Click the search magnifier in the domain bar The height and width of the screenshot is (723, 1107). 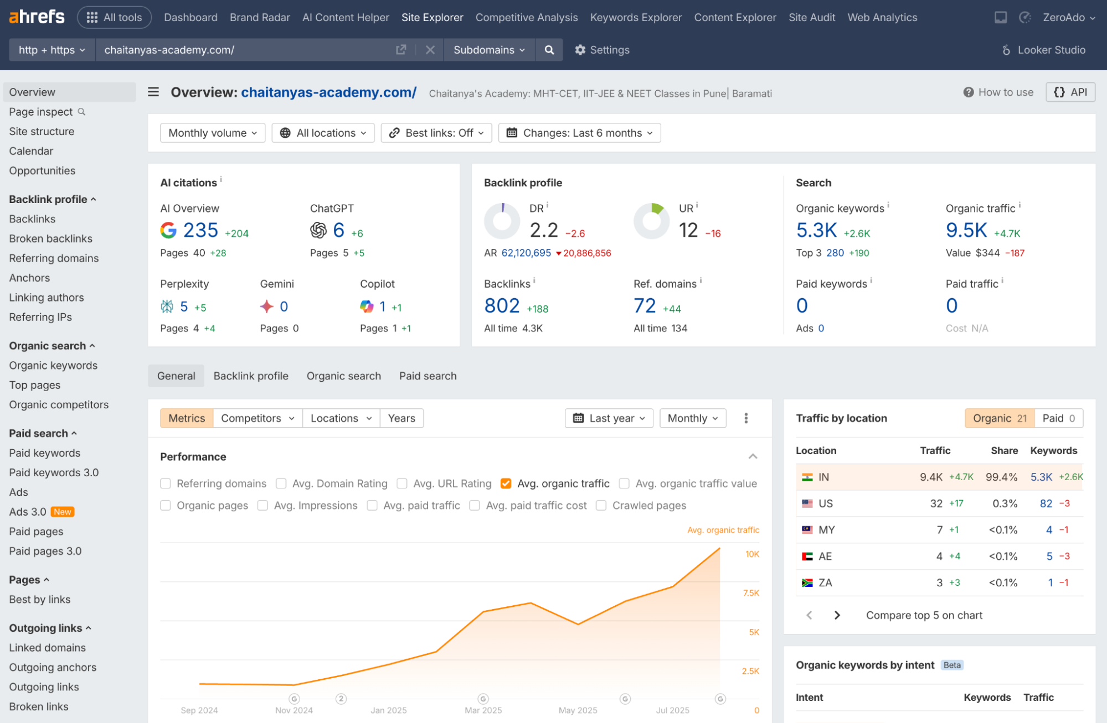(549, 50)
